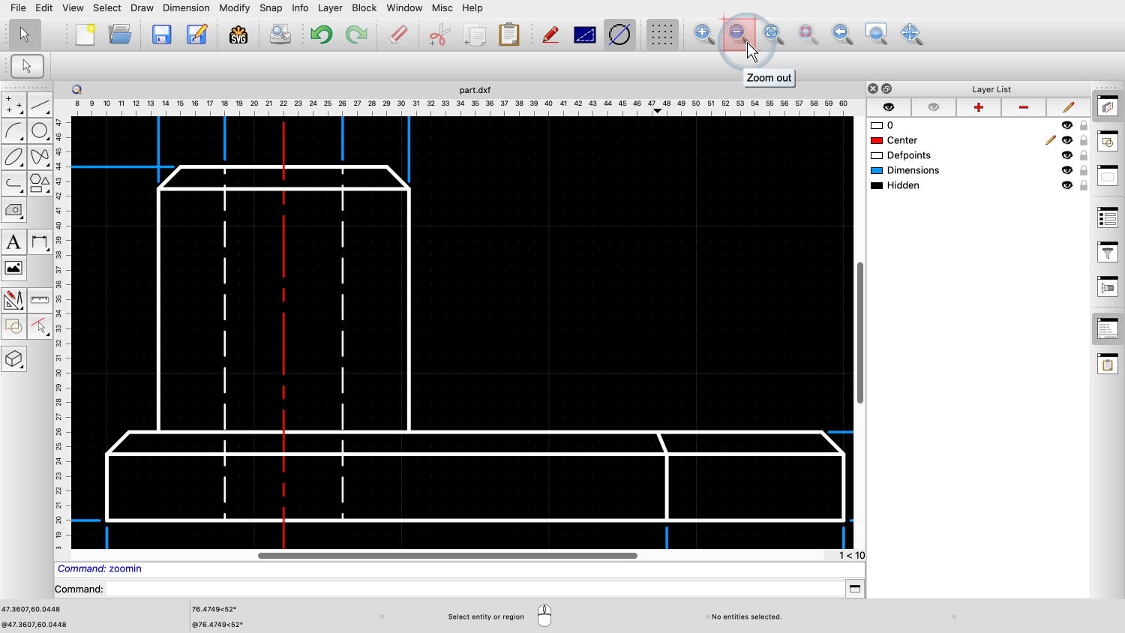Hide the Hidden layer
The height and width of the screenshot is (633, 1125).
(x=1067, y=185)
